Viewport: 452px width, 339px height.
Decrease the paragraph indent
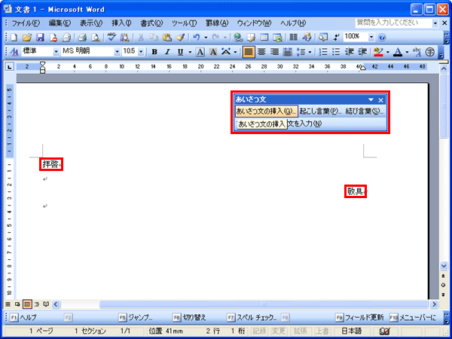(350, 52)
